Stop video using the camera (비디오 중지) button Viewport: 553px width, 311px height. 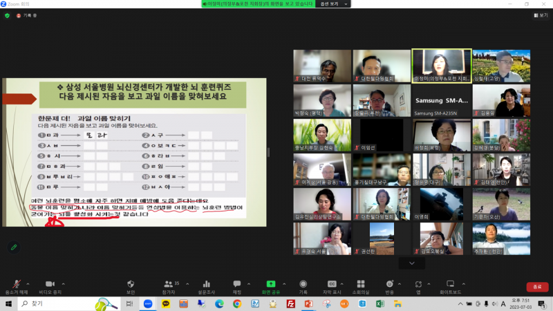click(50, 284)
